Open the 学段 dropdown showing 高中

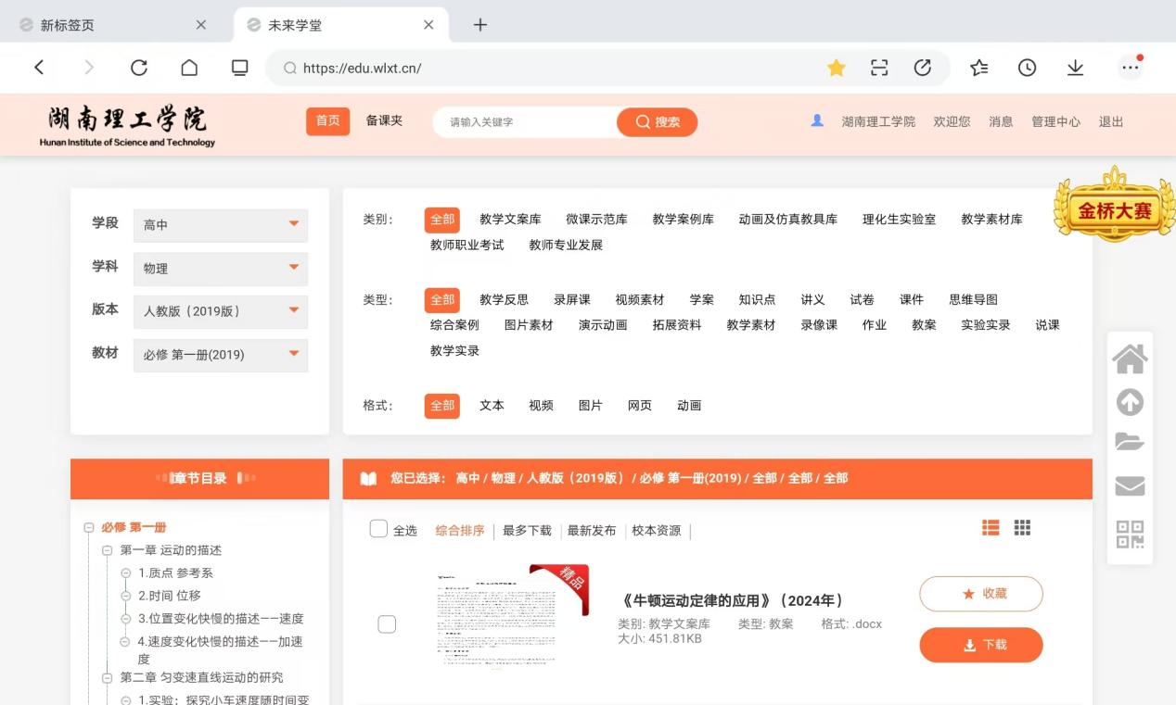[220, 225]
